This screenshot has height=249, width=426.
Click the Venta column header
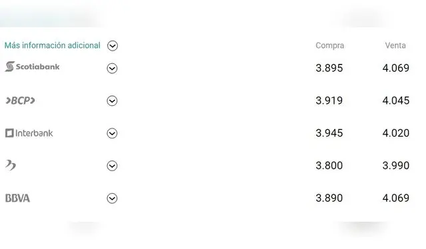395,45
